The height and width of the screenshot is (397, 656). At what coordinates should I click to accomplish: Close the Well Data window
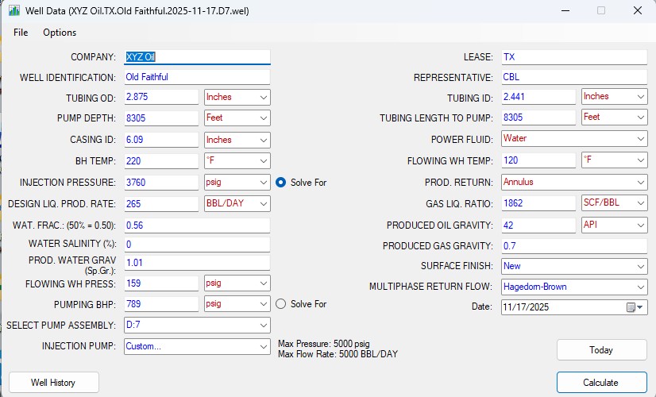point(637,11)
